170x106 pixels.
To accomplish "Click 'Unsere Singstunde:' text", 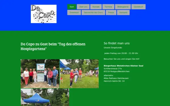I will click(113, 48).
